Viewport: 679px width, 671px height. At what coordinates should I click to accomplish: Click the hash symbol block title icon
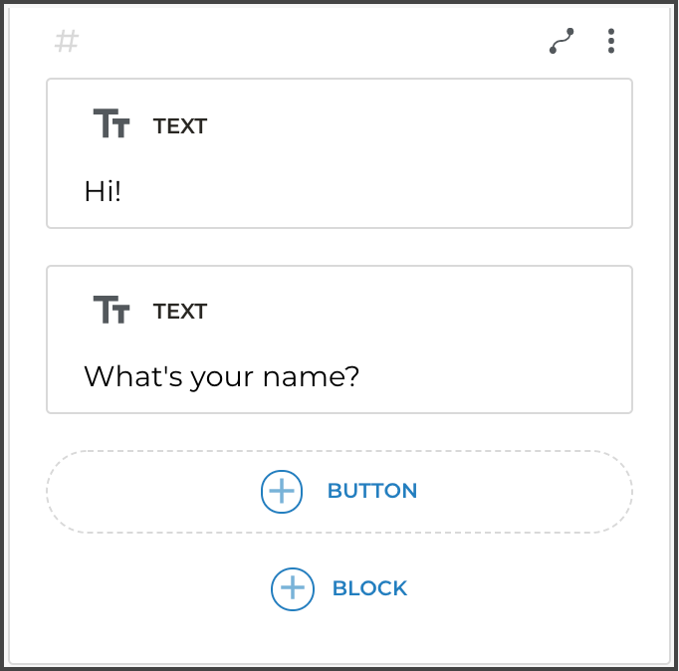point(67,42)
